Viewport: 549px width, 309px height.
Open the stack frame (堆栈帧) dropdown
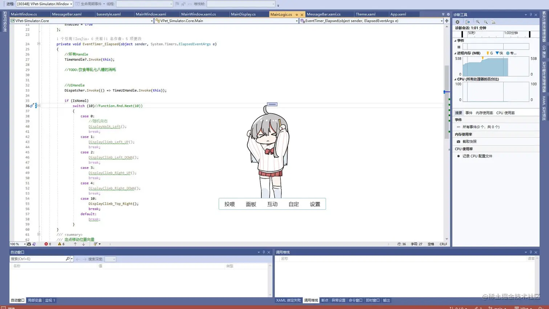(x=241, y=4)
